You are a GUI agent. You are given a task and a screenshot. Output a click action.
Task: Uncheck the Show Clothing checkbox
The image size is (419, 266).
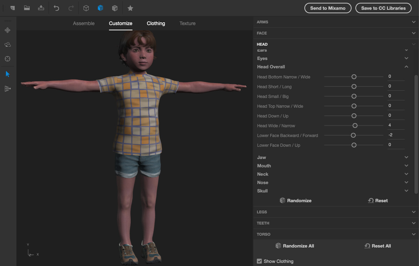(259, 261)
